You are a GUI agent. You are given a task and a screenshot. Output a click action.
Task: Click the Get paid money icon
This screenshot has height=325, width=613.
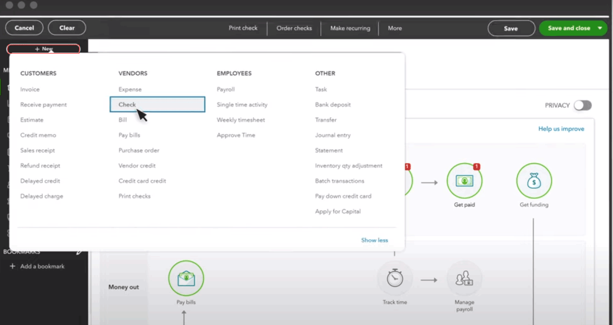point(464,181)
